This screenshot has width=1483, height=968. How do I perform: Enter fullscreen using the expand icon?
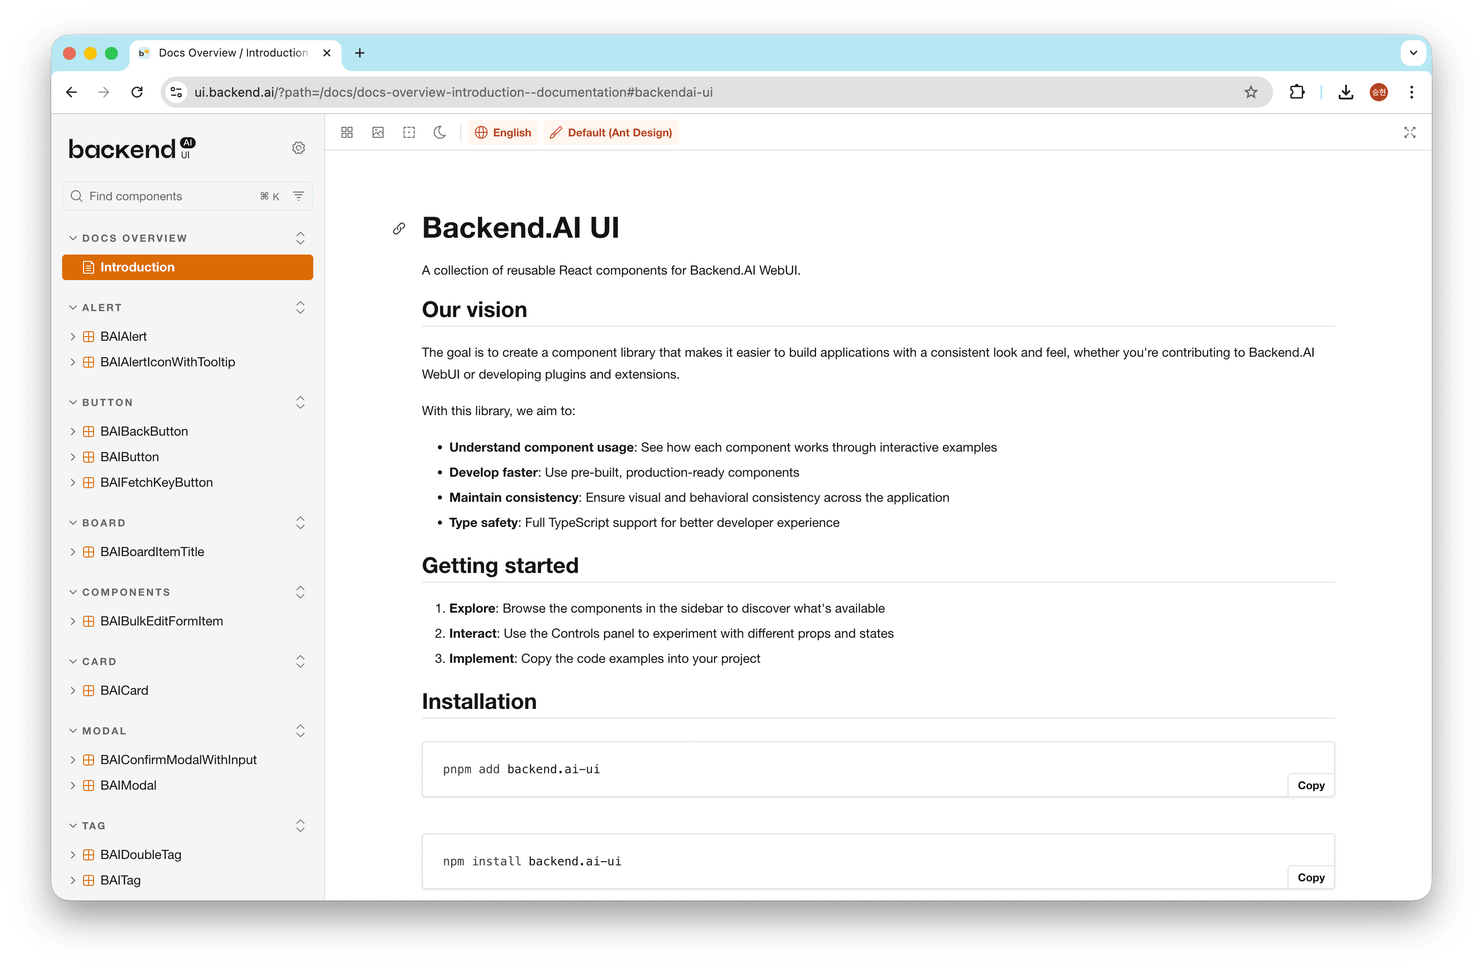pos(1410,132)
